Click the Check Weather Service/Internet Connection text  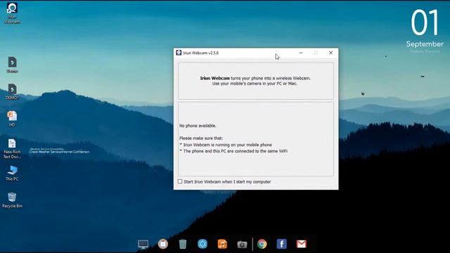point(59,152)
